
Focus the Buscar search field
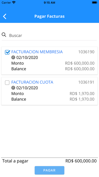(53, 35)
